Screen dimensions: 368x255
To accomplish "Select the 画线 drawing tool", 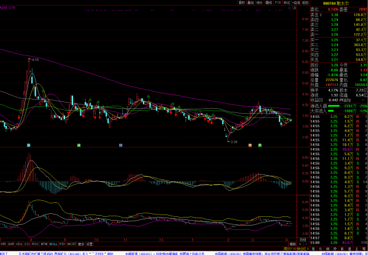I will point(268,2).
